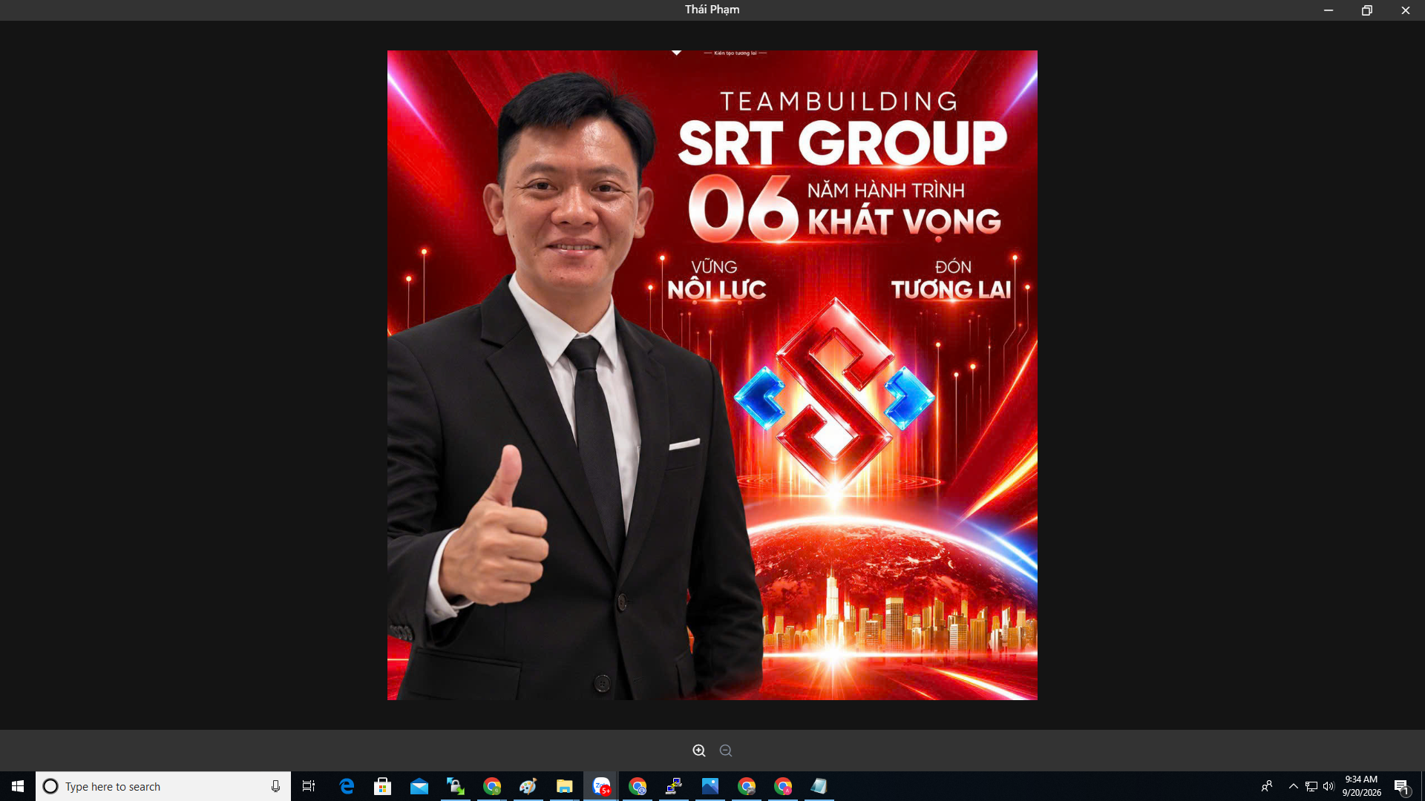Image resolution: width=1425 pixels, height=801 pixels.
Task: Zoom in on the photo
Action: pos(699,751)
